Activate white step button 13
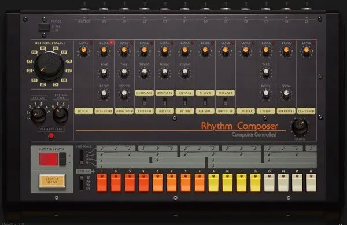Screen dimensions: 347x225 [269, 183]
